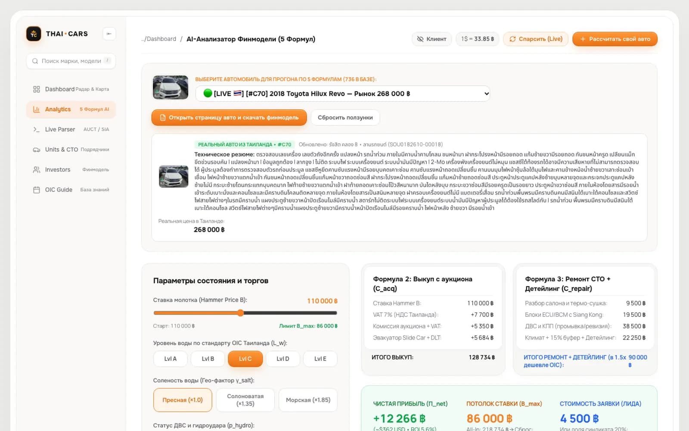Select water level Lvl E

coord(320,359)
